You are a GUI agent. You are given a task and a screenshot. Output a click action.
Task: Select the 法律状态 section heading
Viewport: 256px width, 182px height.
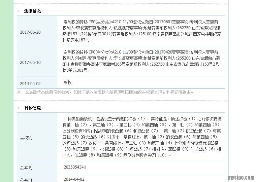pos(32,11)
